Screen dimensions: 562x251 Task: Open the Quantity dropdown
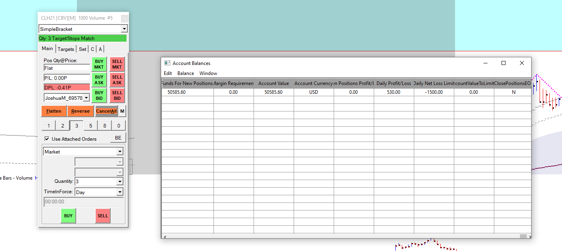(120, 182)
